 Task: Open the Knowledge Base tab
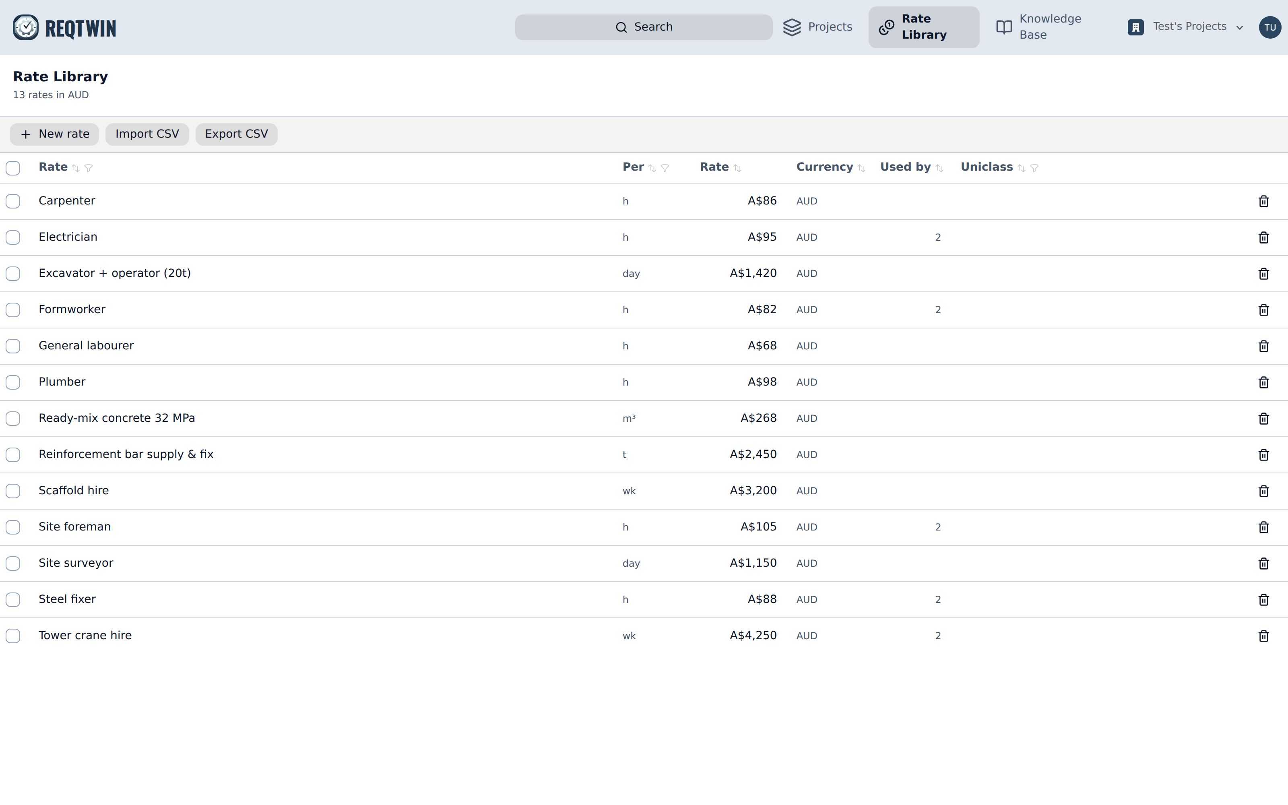[x=1045, y=27]
